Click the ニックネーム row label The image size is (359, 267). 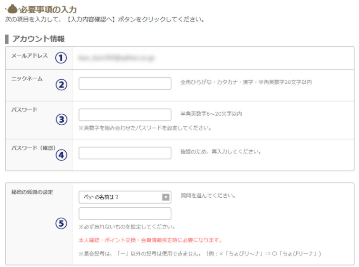point(27,79)
